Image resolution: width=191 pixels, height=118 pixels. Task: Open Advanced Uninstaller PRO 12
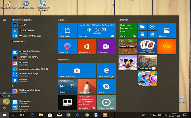tap(32, 69)
